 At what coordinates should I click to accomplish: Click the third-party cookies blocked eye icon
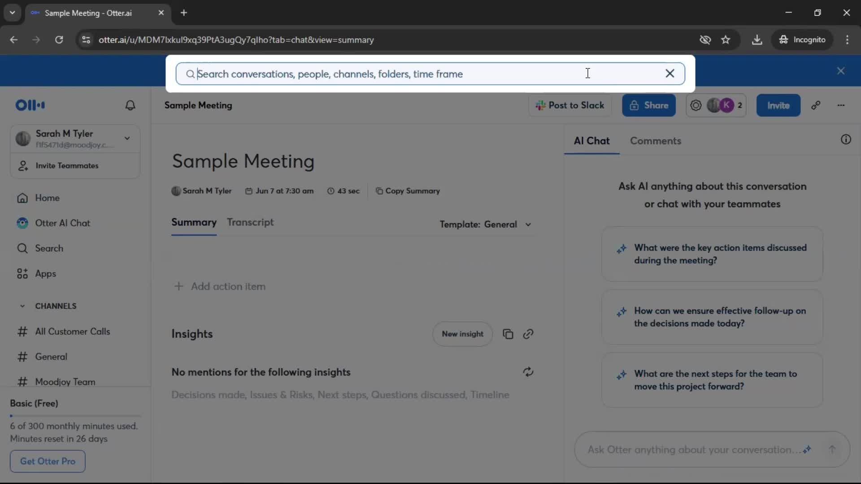pyautogui.click(x=705, y=40)
